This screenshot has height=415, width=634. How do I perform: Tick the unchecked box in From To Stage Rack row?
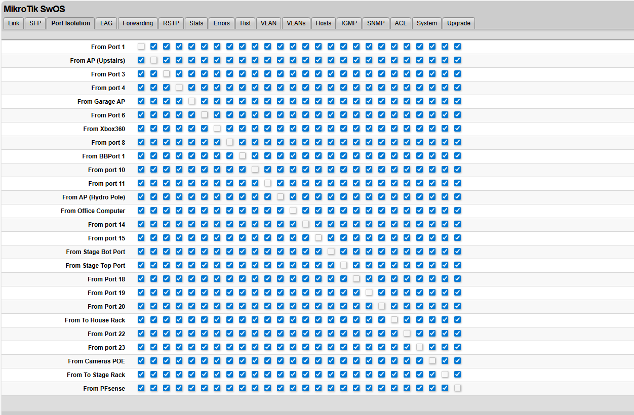(445, 375)
